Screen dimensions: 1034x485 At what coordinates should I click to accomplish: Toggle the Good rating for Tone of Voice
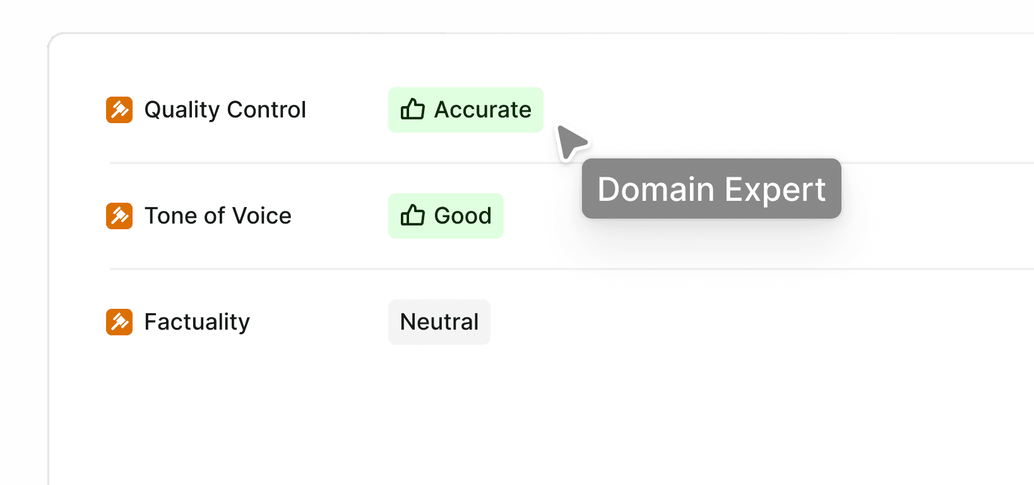point(446,216)
